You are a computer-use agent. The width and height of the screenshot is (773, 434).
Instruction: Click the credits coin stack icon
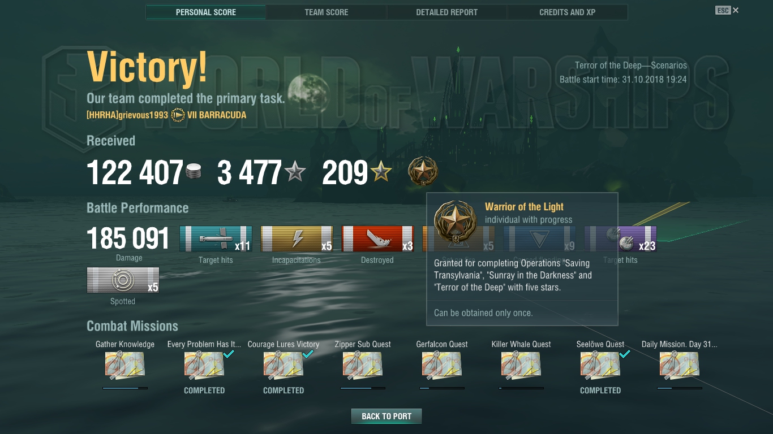[x=194, y=172]
